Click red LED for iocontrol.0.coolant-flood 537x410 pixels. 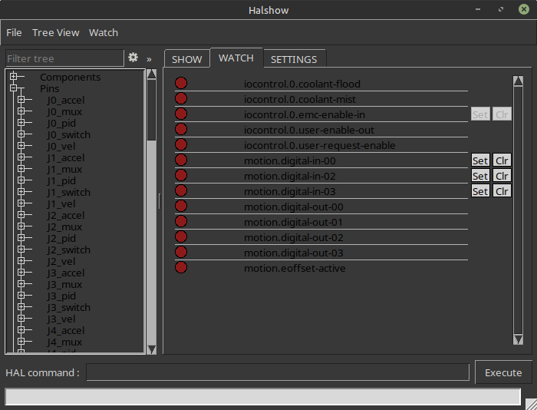(x=181, y=84)
